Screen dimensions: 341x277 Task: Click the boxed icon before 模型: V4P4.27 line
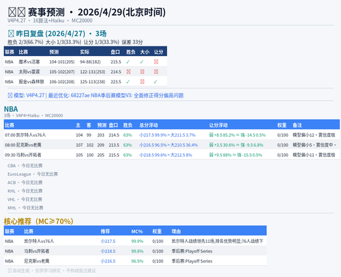pos(10,96)
